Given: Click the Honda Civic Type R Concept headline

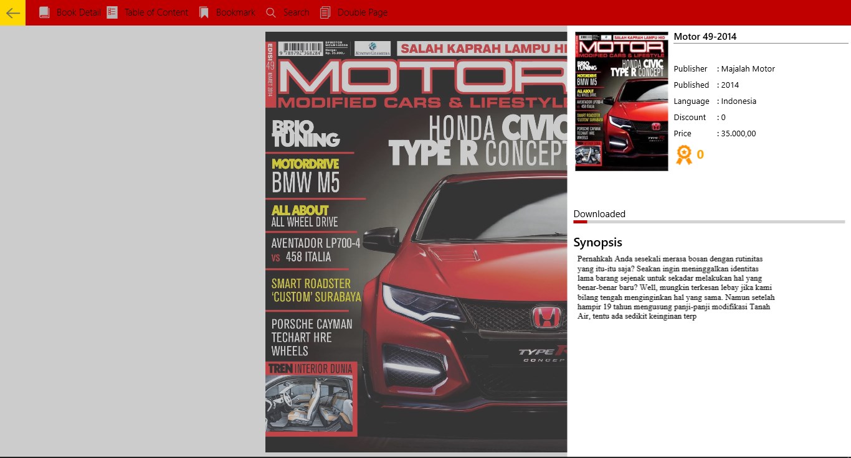Looking at the screenshot, I should pos(478,141).
